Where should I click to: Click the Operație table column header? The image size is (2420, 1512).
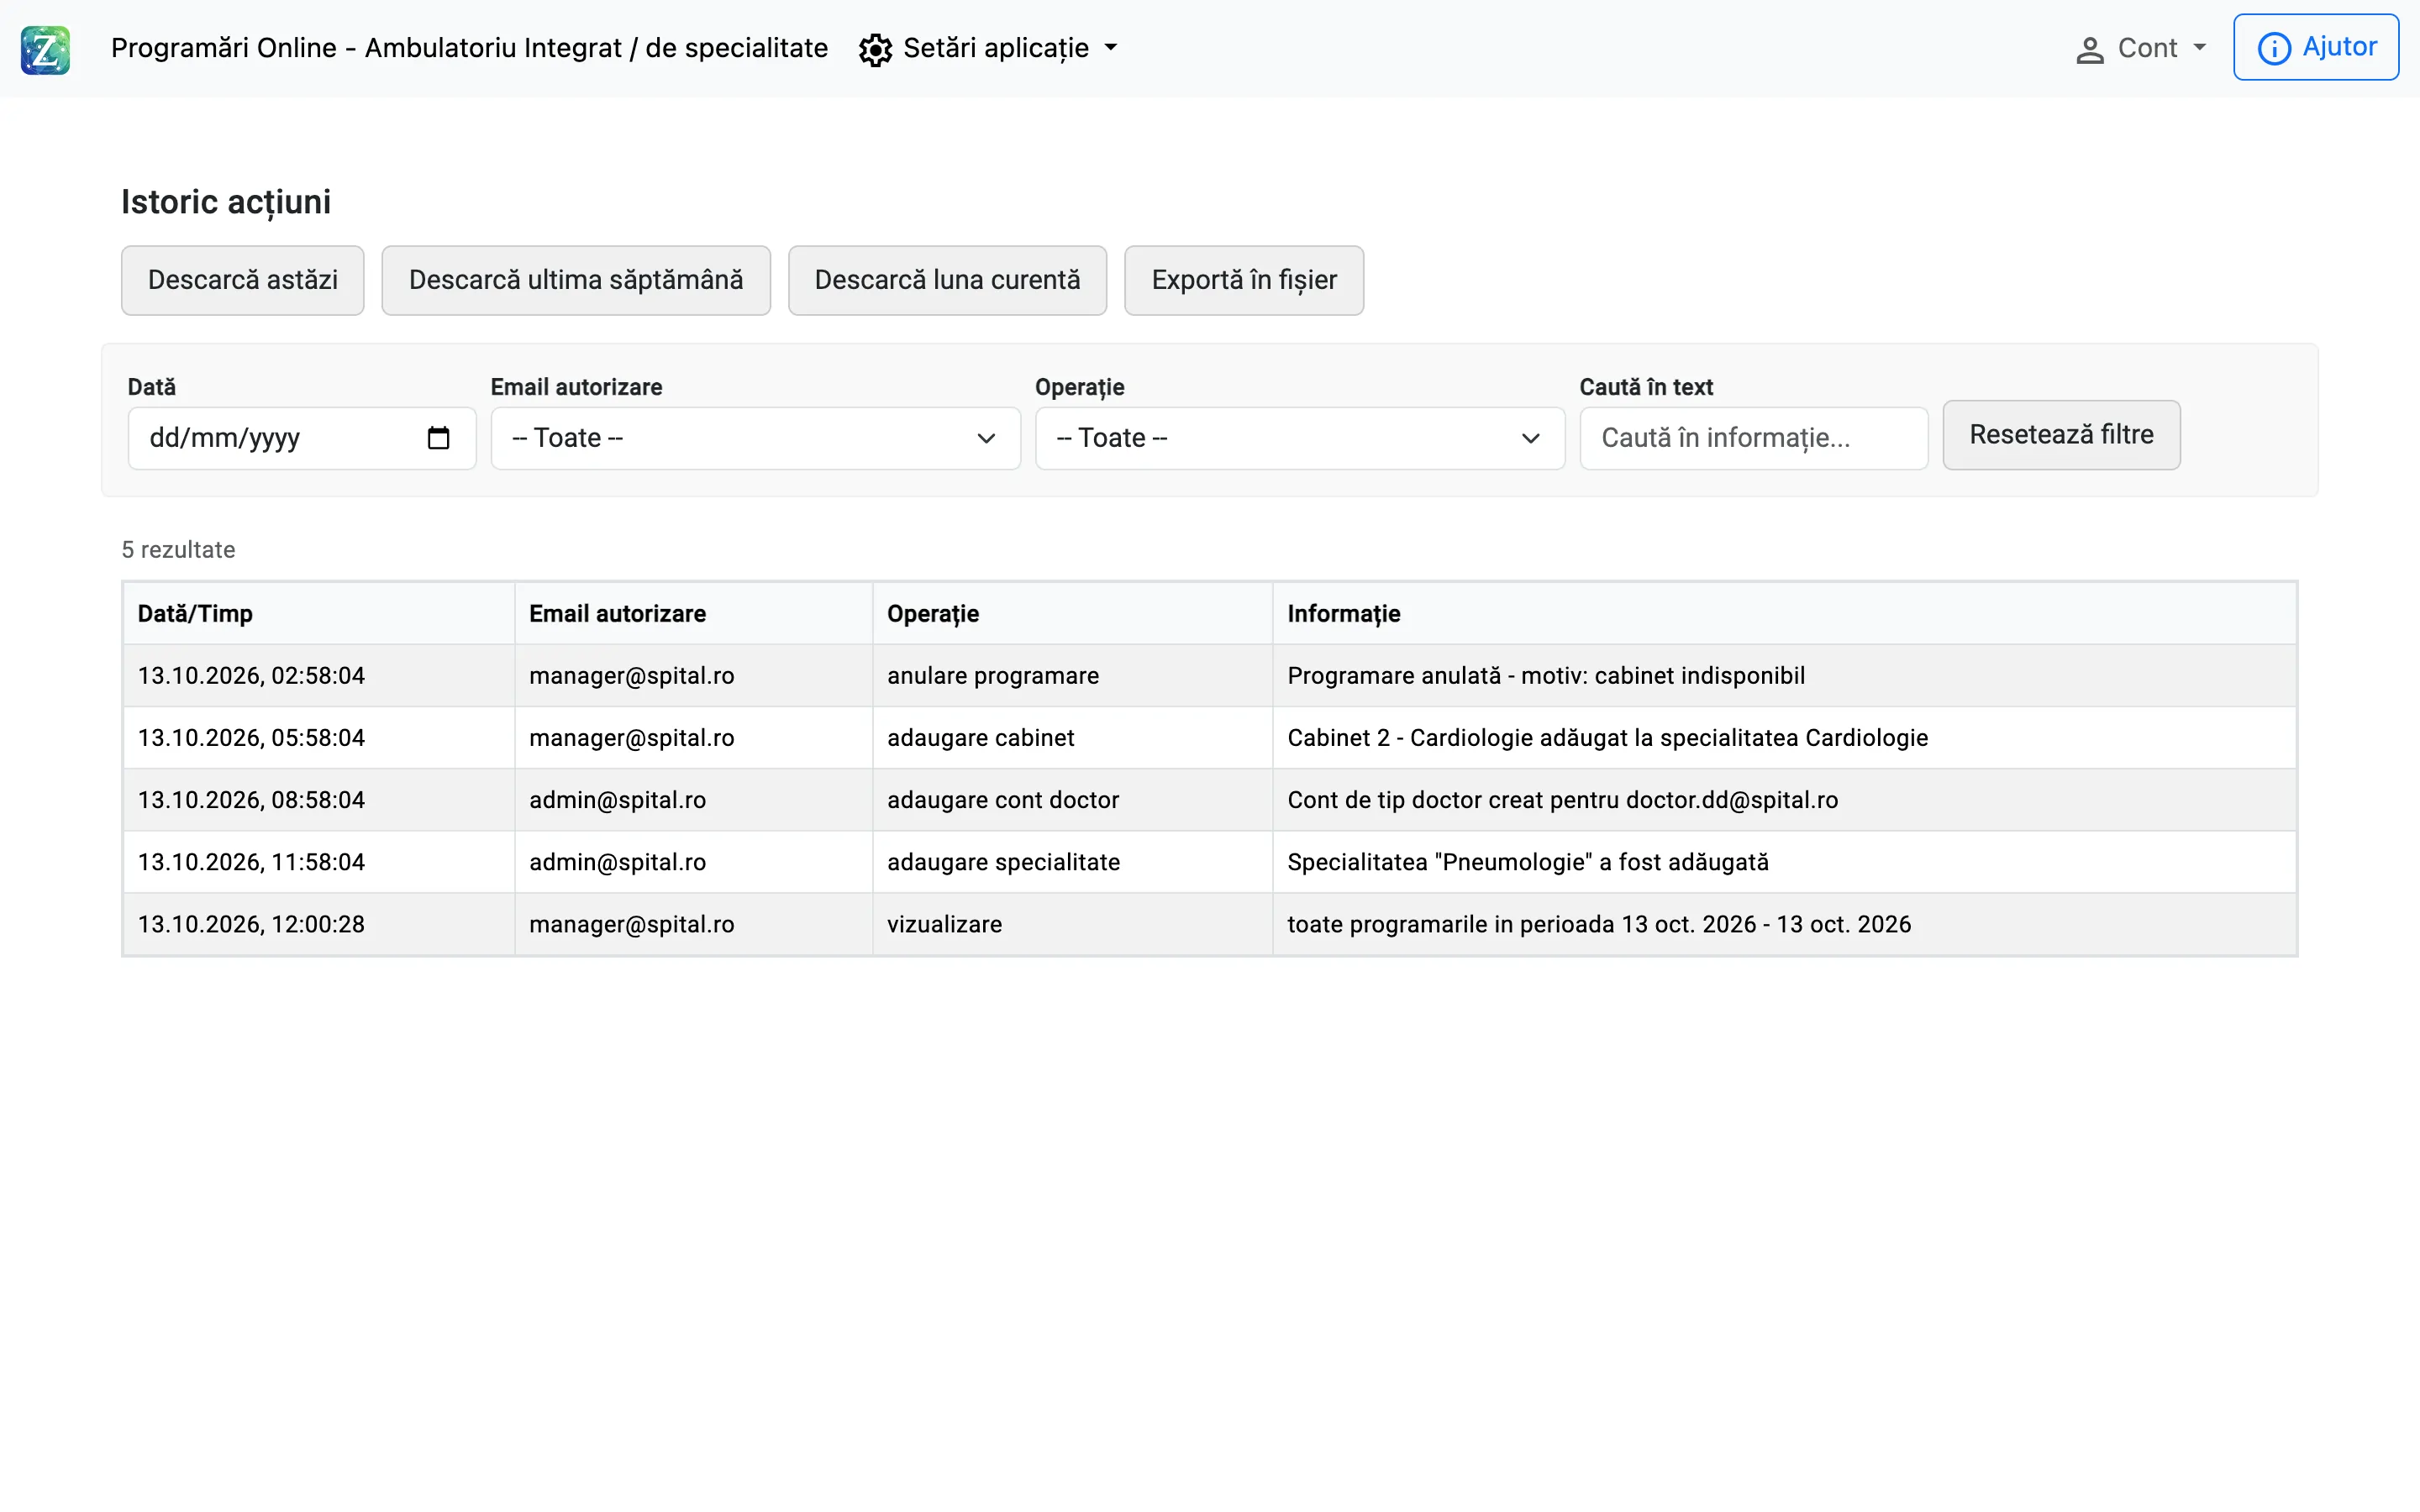click(x=1073, y=614)
